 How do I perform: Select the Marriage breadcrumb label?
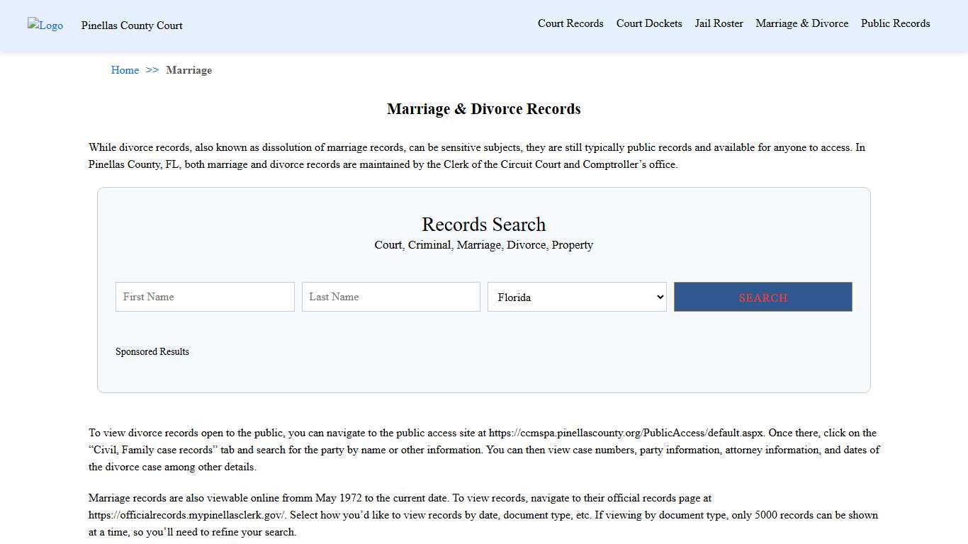pyautogui.click(x=188, y=70)
